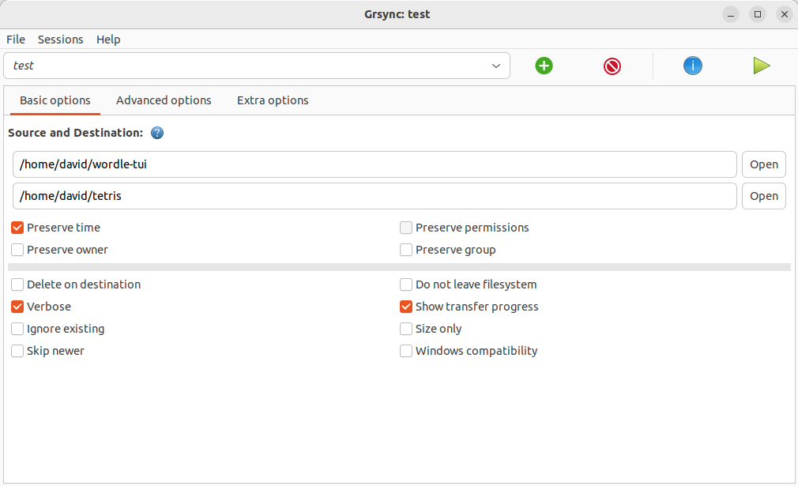This screenshot has height=486, width=798.
Task: Turn off Verbose output
Action: coord(17,307)
